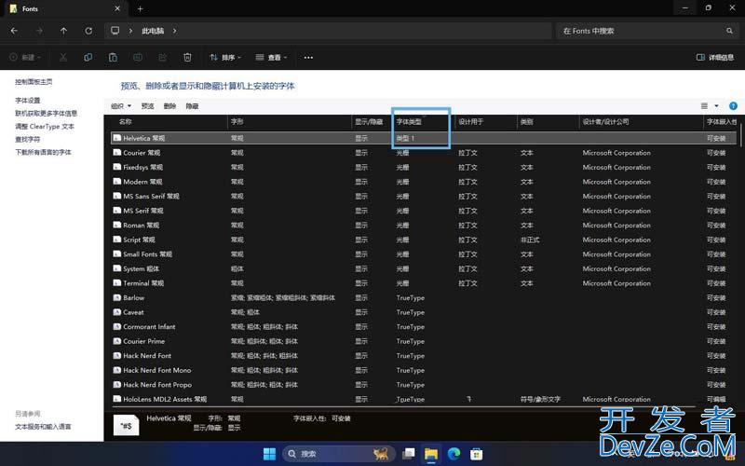
Task: Click the search magnifier in Fonts search box
Action: [x=729, y=31]
